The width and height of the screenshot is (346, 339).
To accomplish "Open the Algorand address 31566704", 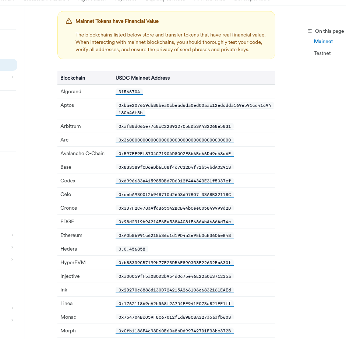I will tap(129, 92).
